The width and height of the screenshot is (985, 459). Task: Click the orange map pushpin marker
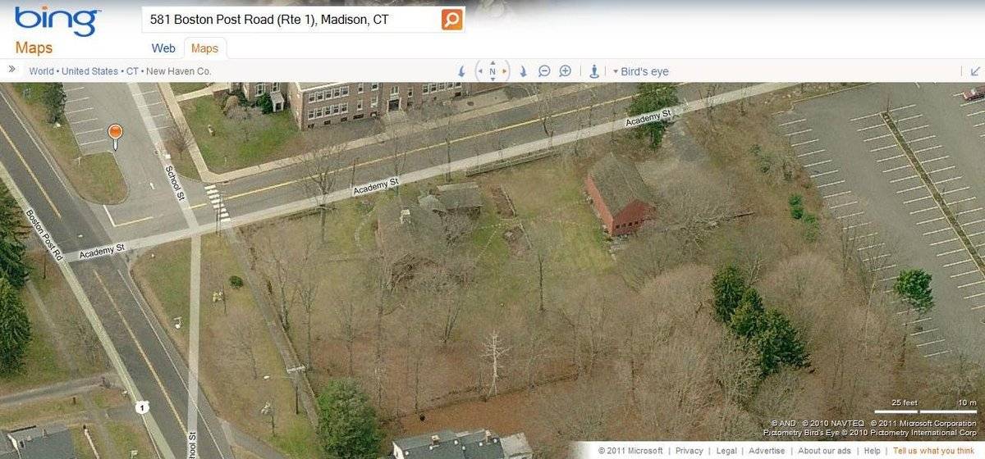click(115, 136)
